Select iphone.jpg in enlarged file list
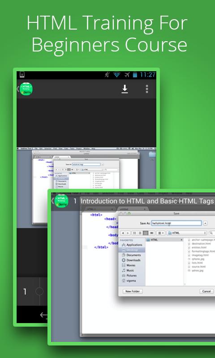The image size is (215, 358). tap(196, 259)
